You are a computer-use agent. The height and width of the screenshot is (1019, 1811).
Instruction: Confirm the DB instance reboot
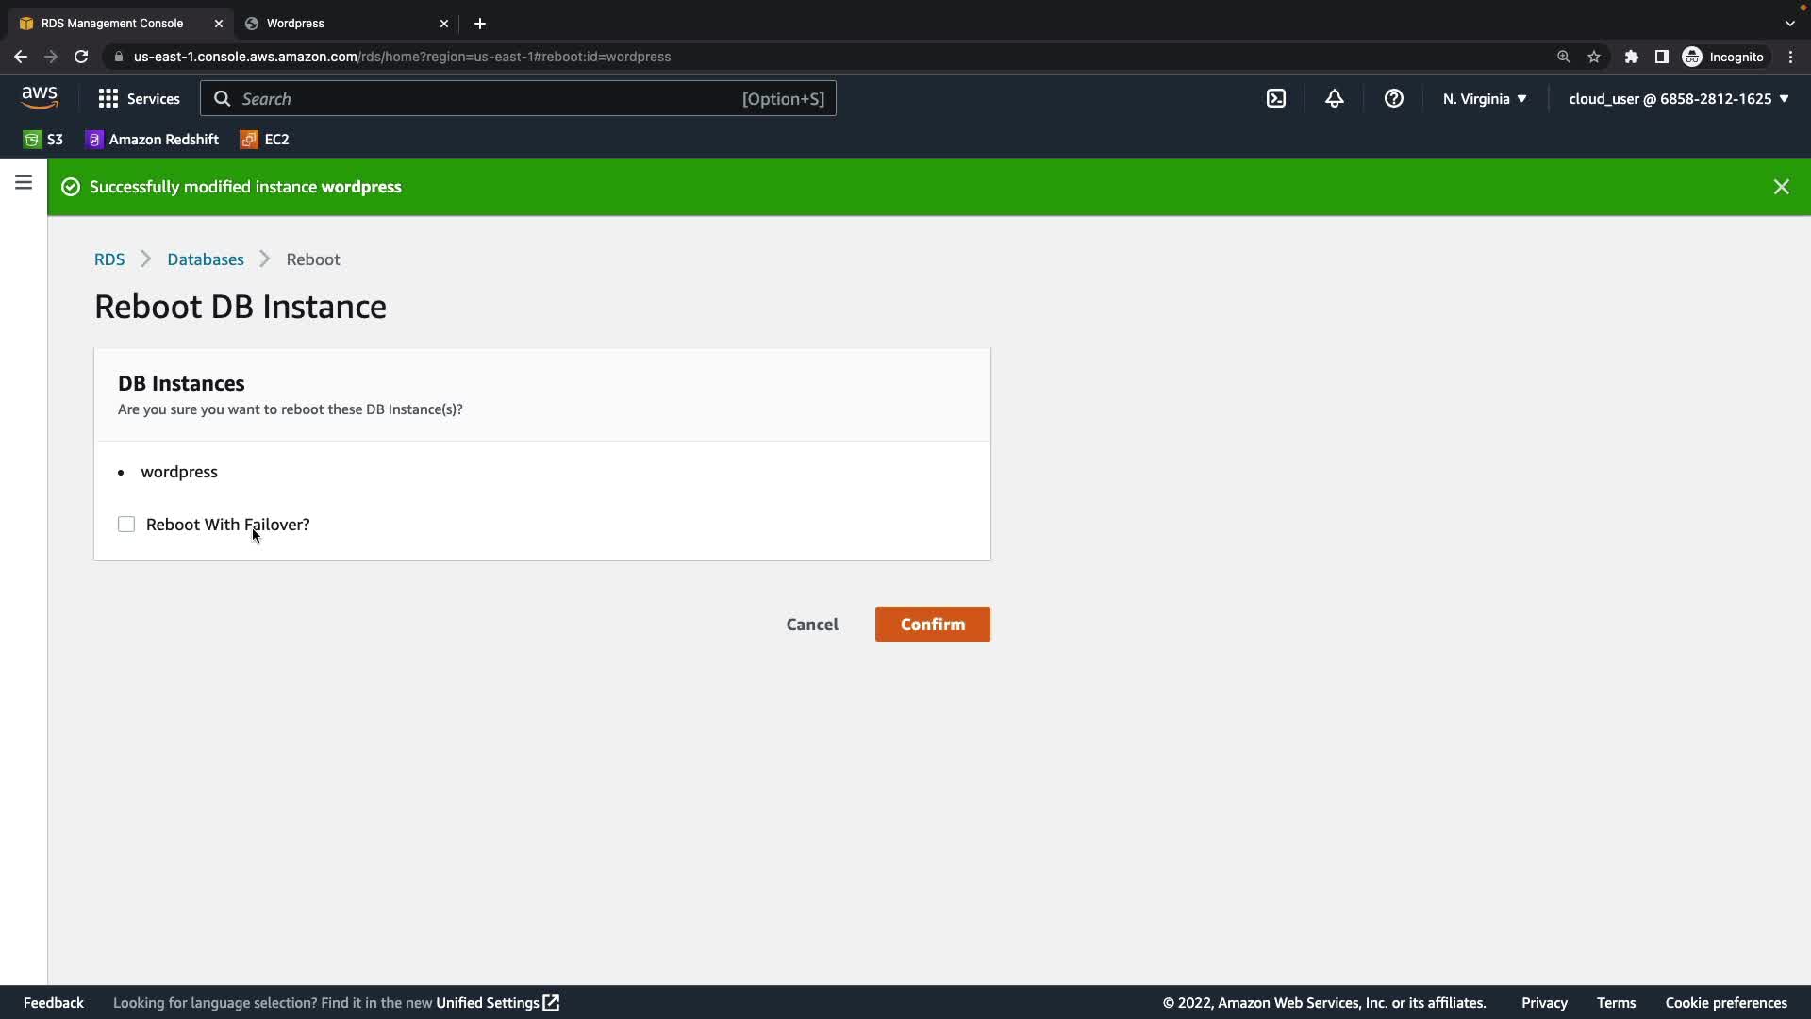pos(932,624)
